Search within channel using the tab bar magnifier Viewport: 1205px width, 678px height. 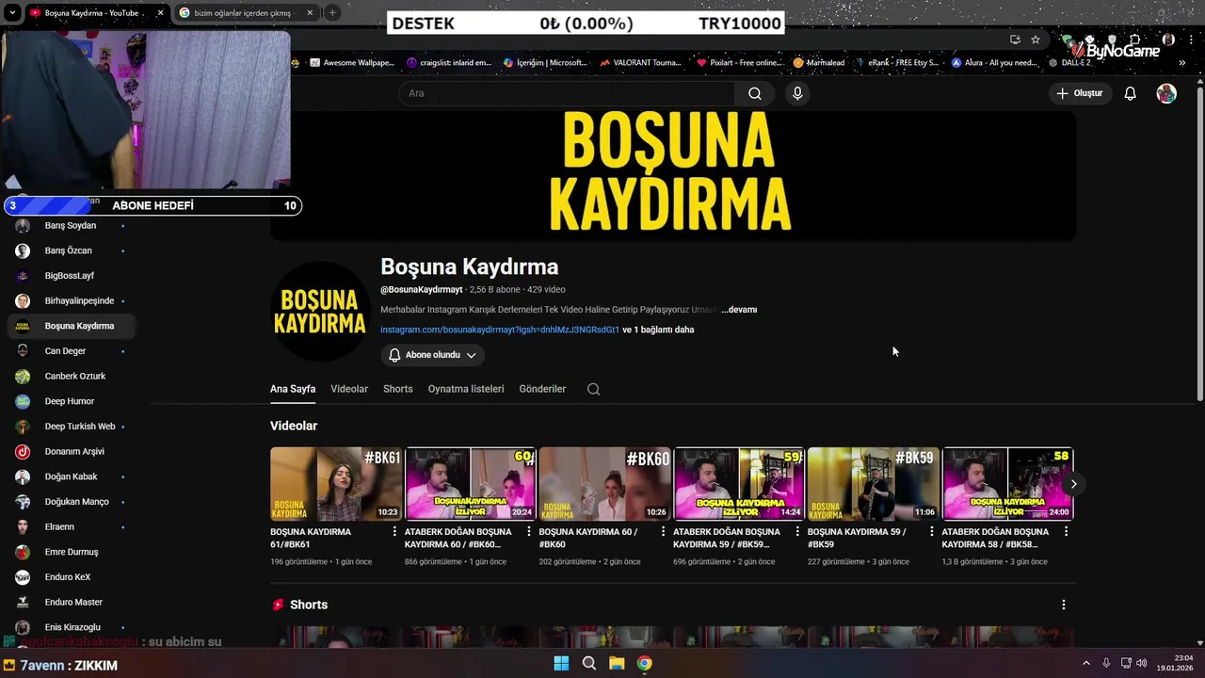pos(593,389)
